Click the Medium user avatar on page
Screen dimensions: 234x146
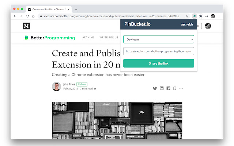click(208, 26)
